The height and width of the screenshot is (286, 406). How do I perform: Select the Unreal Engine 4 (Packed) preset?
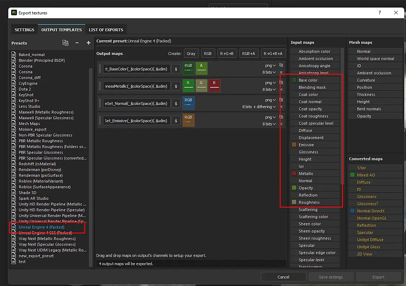coord(41,227)
